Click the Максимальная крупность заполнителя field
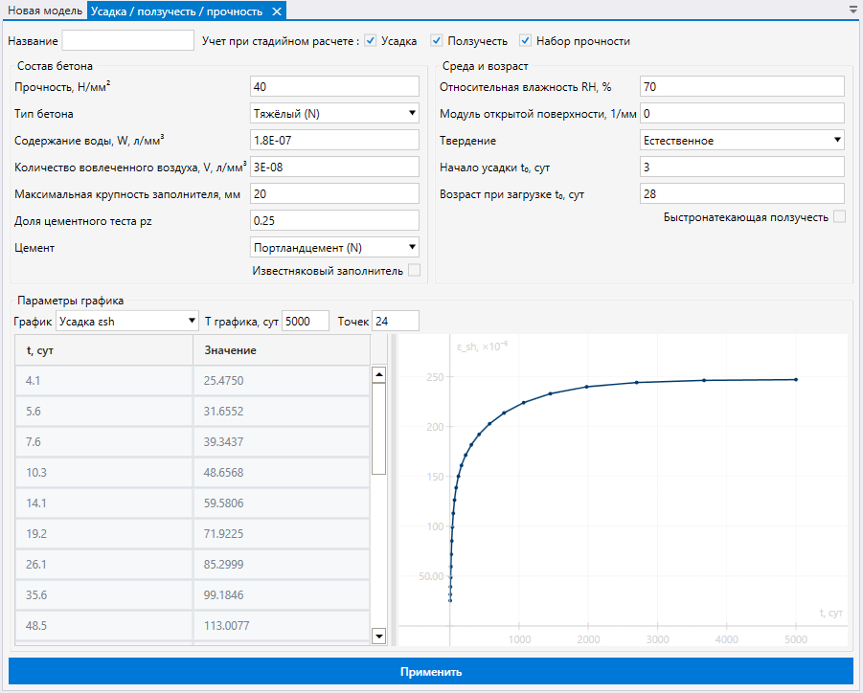This screenshot has height=693, width=863. pyautogui.click(x=334, y=193)
